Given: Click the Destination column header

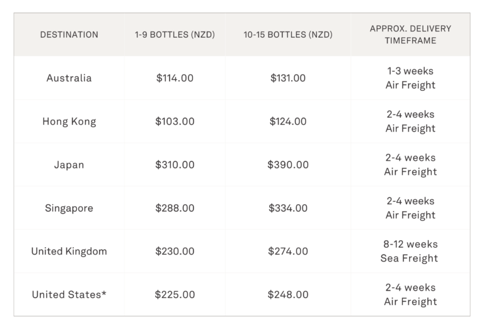Looking at the screenshot, I should 69,35.
